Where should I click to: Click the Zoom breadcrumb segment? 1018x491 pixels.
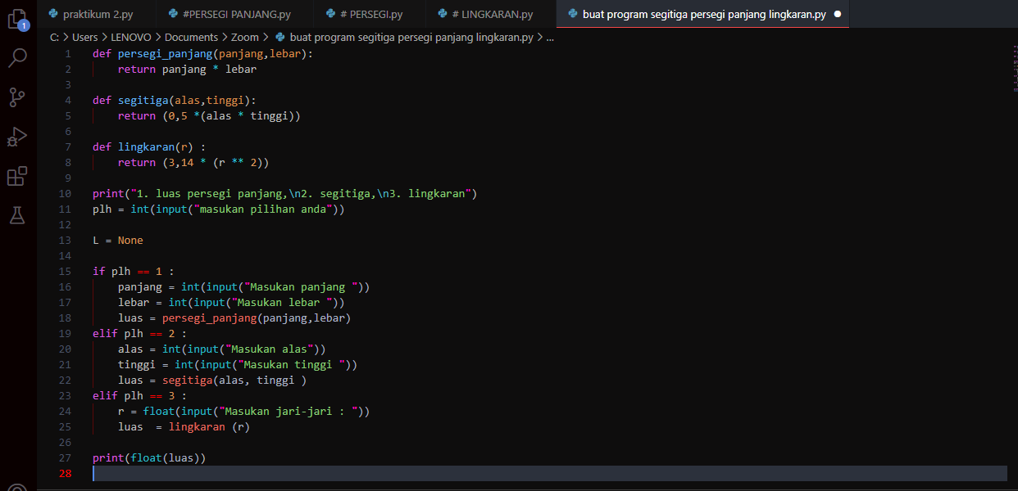[245, 37]
